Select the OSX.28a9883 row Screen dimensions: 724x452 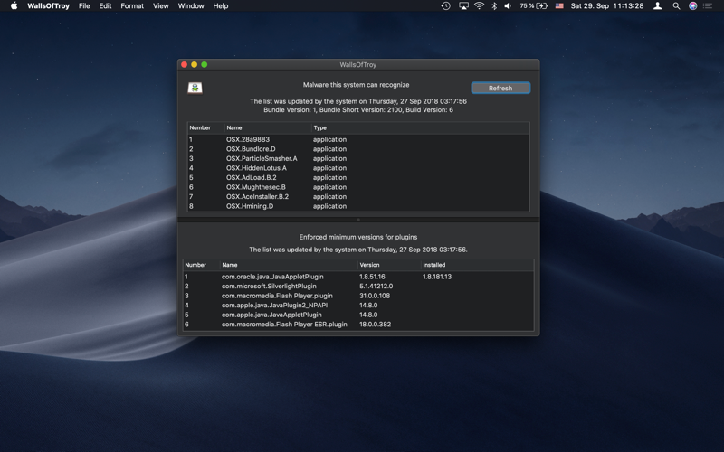358,139
